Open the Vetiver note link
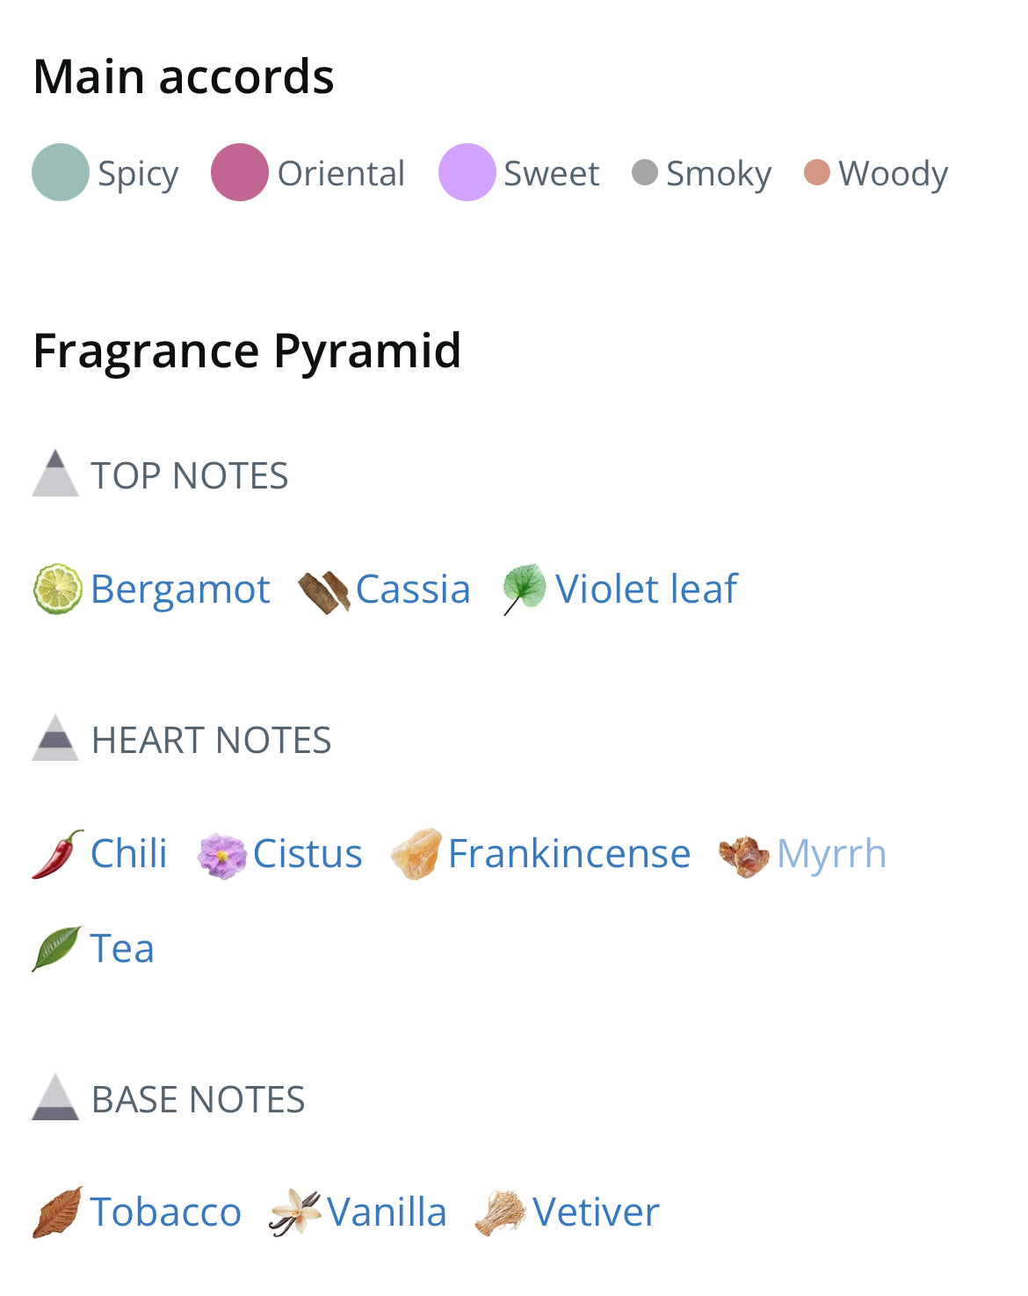Viewport: 1028px width, 1296px height. point(596,1213)
